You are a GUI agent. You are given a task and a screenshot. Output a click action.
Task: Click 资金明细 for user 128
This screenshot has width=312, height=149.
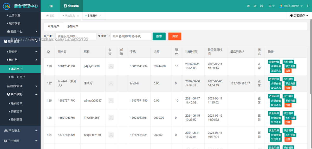tap(274, 62)
